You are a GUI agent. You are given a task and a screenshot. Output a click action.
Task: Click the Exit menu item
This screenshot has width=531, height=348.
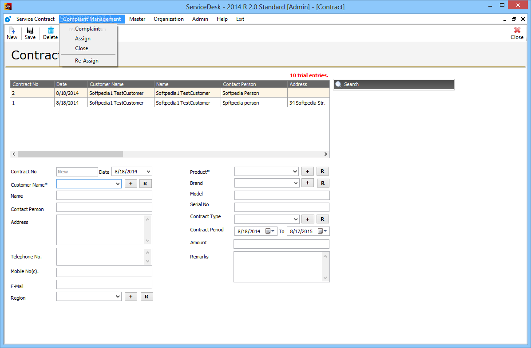[240, 19]
